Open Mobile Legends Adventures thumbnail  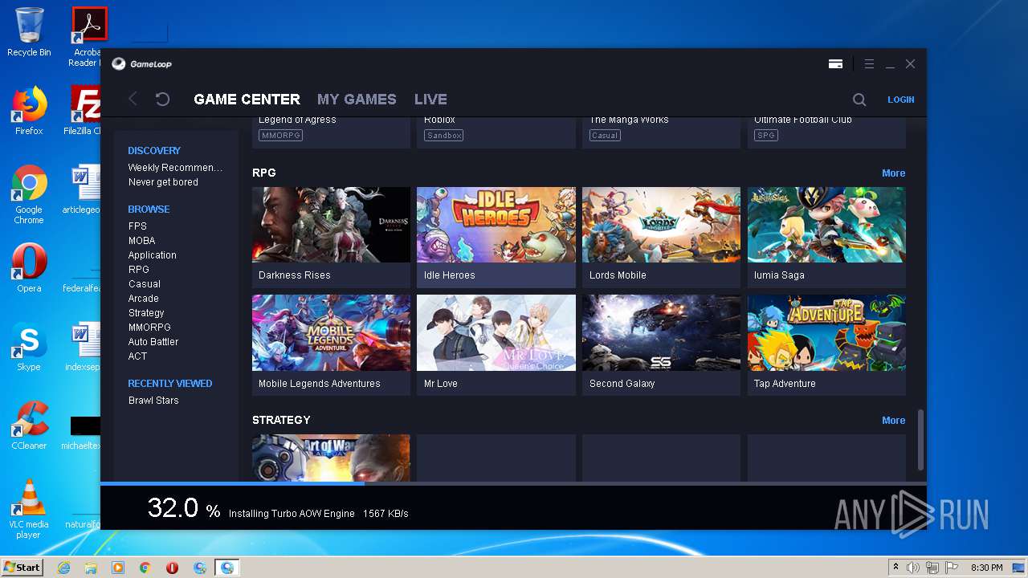[x=331, y=332]
